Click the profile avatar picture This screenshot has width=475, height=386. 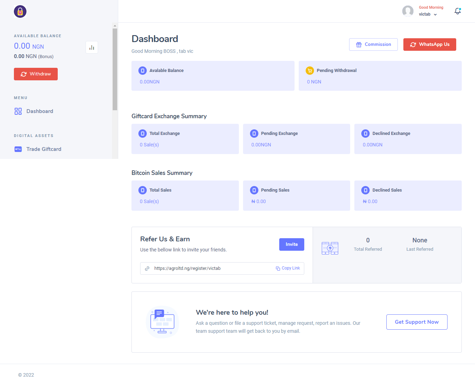tap(408, 11)
